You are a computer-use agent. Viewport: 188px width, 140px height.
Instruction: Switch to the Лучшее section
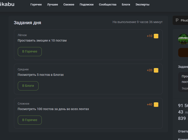52,5
